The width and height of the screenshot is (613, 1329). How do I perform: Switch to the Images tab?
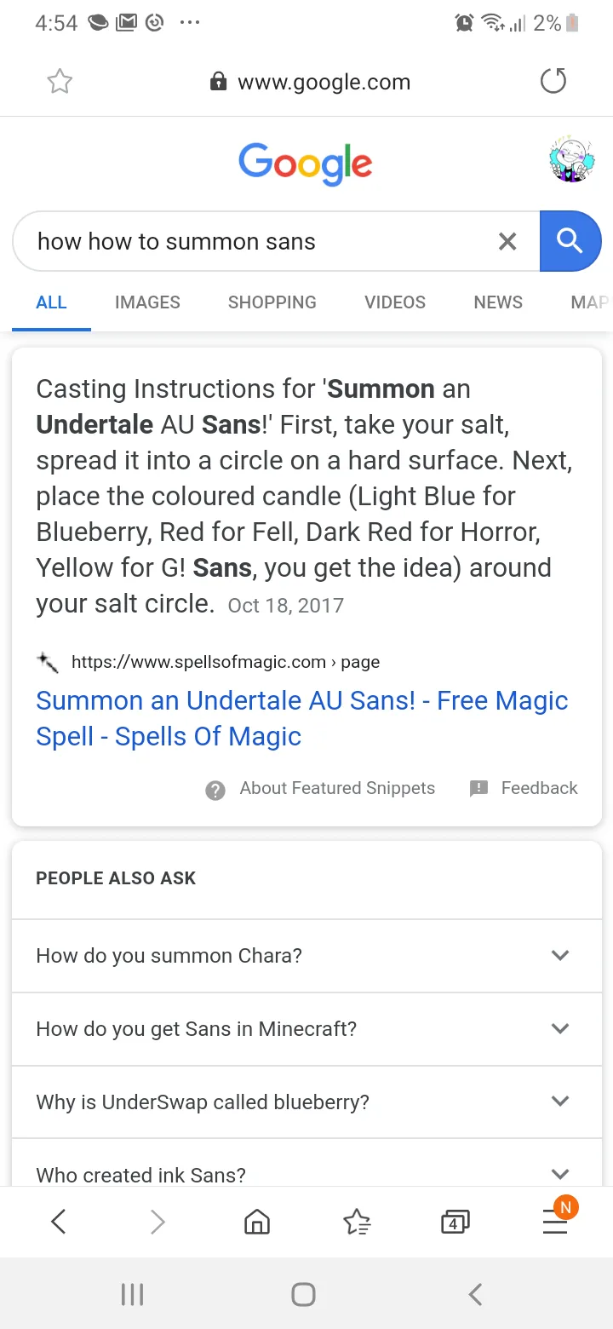coord(147,302)
